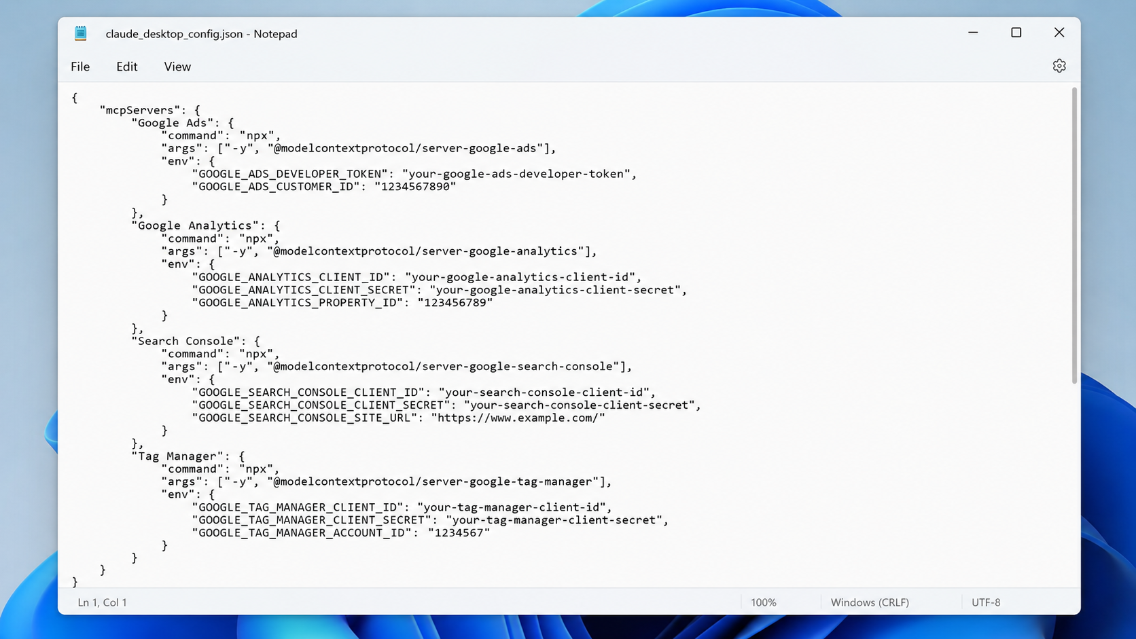
Task: Click "your-google-analytics-client-secret" value
Action: point(555,290)
